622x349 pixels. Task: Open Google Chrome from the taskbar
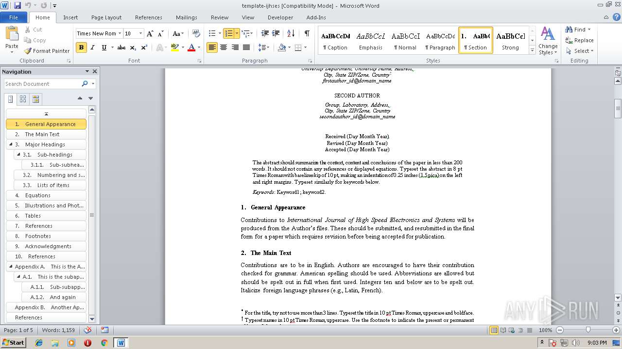point(104,343)
